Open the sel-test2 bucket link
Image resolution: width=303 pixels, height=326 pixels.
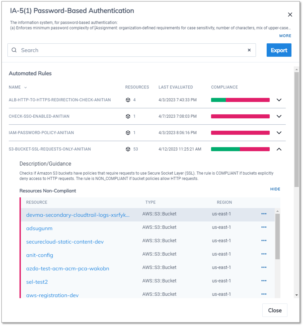tap(37, 282)
